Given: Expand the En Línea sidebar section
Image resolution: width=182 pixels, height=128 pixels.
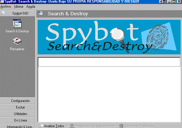Looking at the screenshot, I should (18, 120).
